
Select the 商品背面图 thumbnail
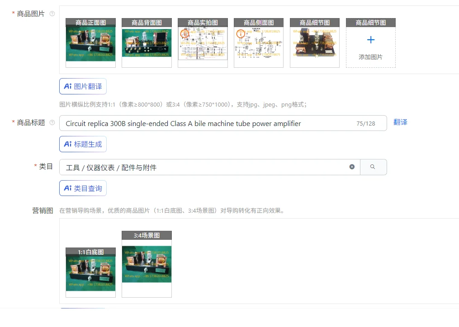pos(147,43)
